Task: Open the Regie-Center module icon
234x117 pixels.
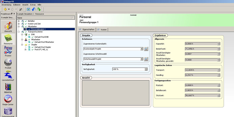Action: [8, 99]
